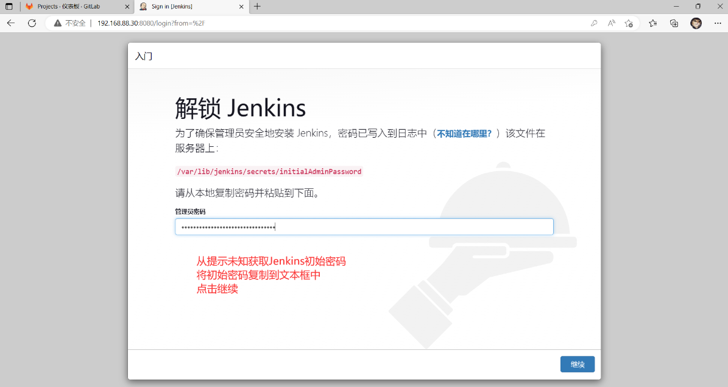The image size is (728, 387).
Task: Activate the Read aloud icon
Action: tap(612, 23)
